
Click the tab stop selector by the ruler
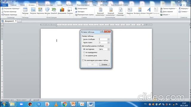pos(2,25)
